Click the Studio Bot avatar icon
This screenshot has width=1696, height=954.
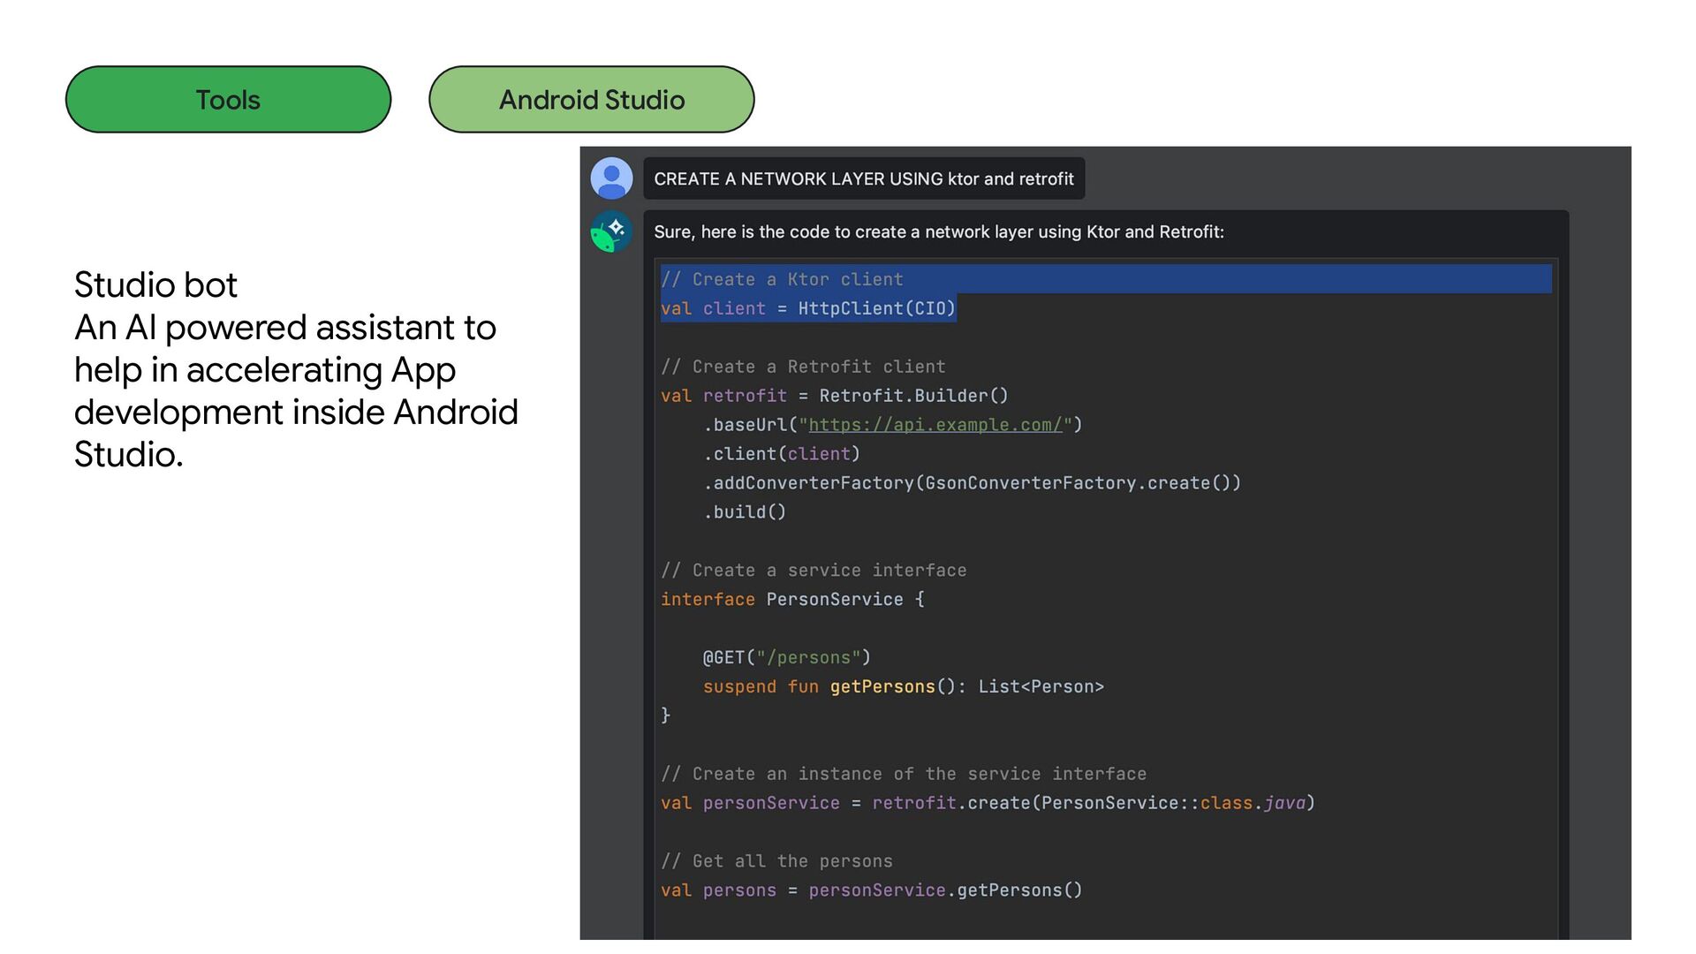611,231
